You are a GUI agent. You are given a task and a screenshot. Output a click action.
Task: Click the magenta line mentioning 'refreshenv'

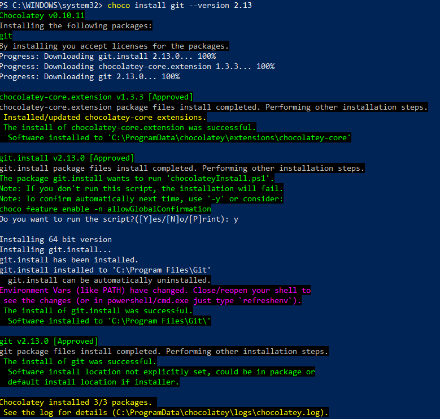pos(153,300)
